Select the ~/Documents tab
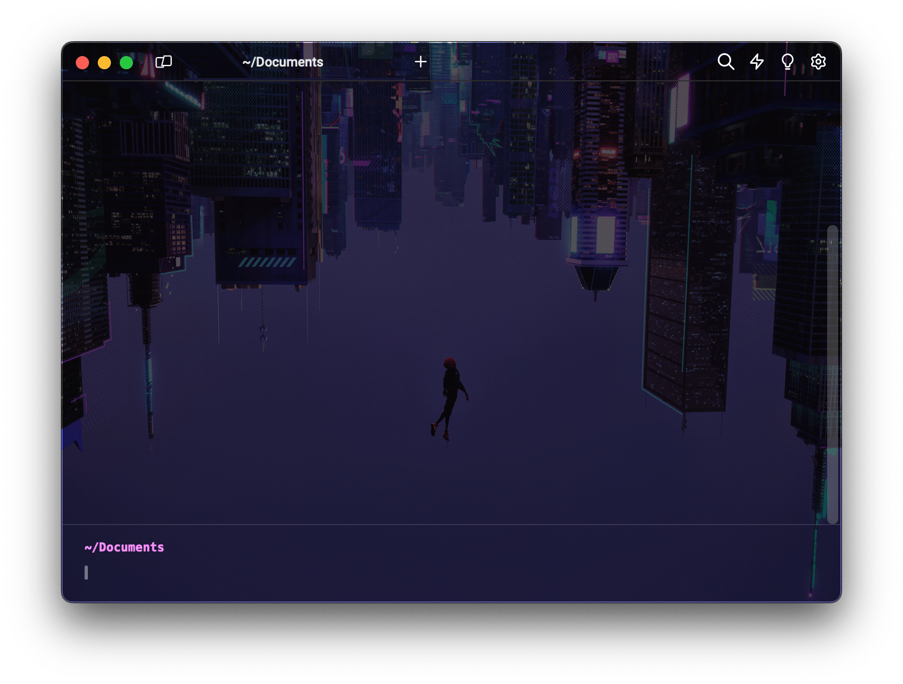Screen dimensions: 903x684 [x=282, y=62]
